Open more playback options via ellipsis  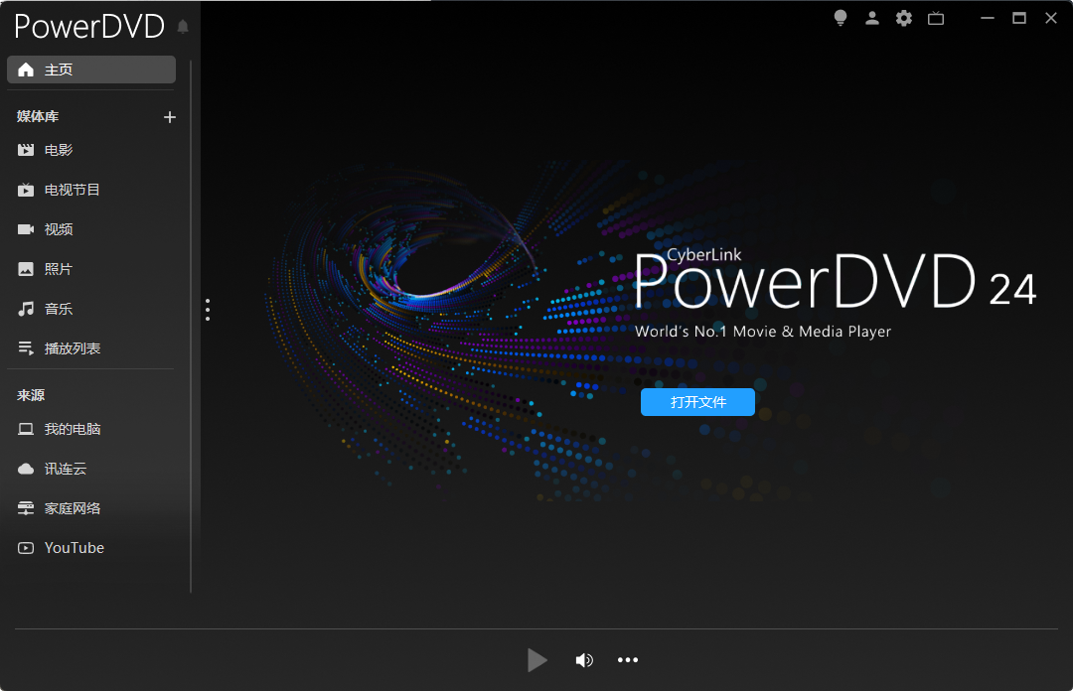click(x=627, y=659)
